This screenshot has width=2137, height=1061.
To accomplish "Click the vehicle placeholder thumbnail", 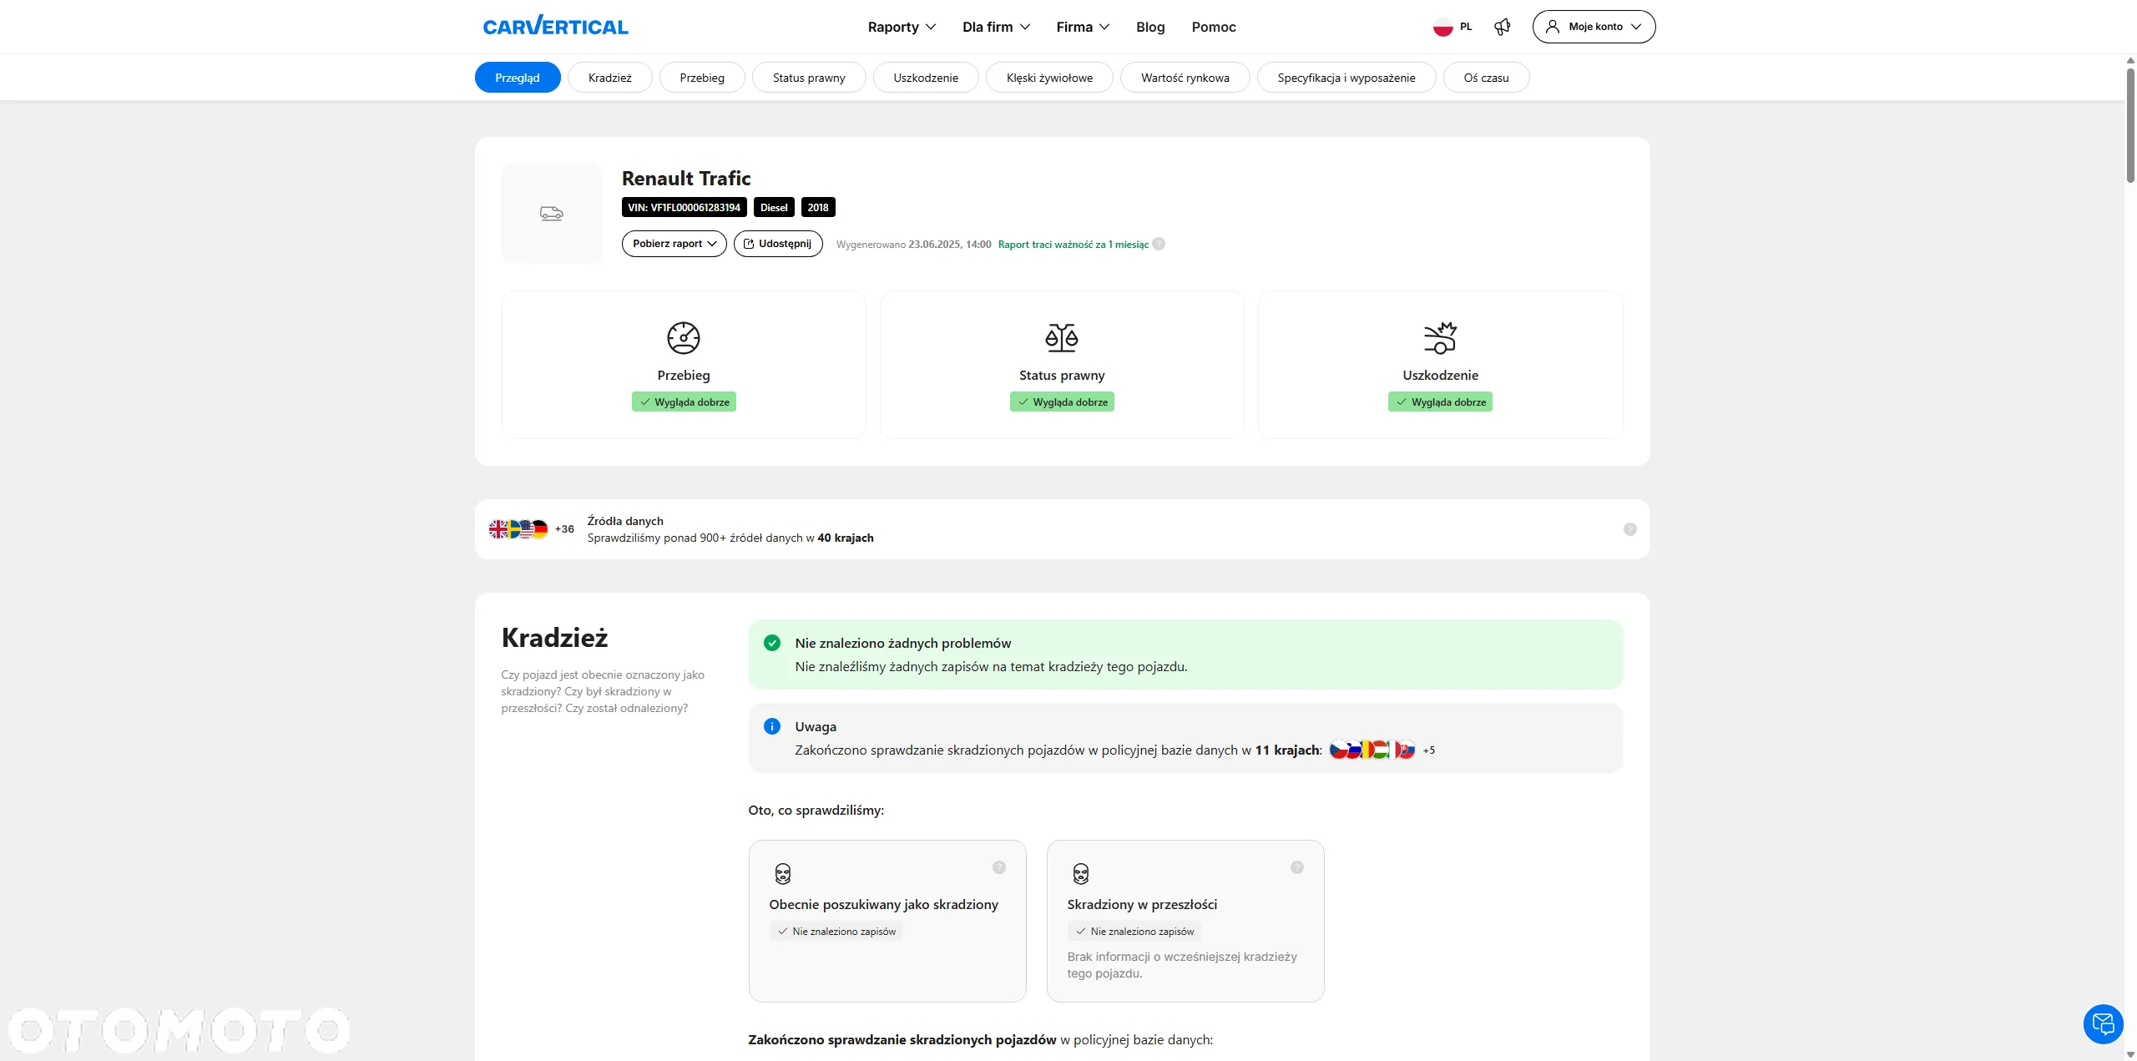I will coord(551,214).
